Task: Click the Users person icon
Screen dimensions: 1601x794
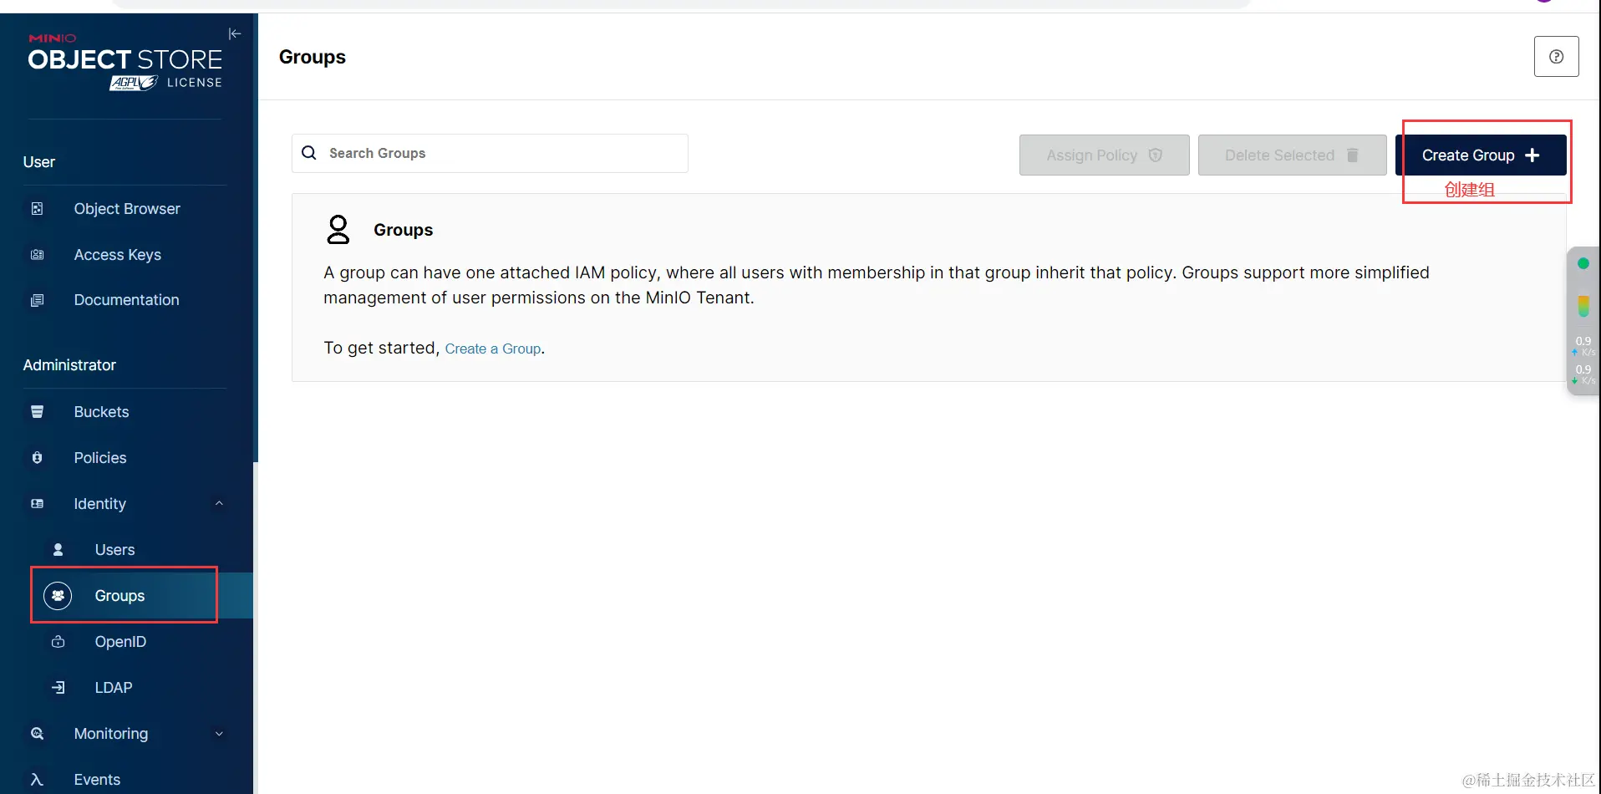Action: point(58,550)
